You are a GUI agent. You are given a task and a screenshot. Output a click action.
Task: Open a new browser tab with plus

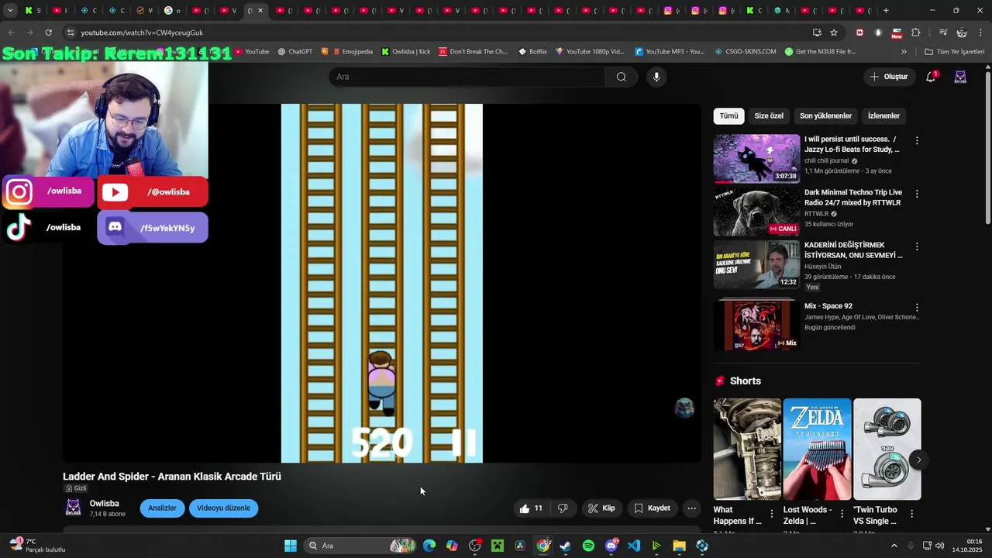tap(886, 10)
